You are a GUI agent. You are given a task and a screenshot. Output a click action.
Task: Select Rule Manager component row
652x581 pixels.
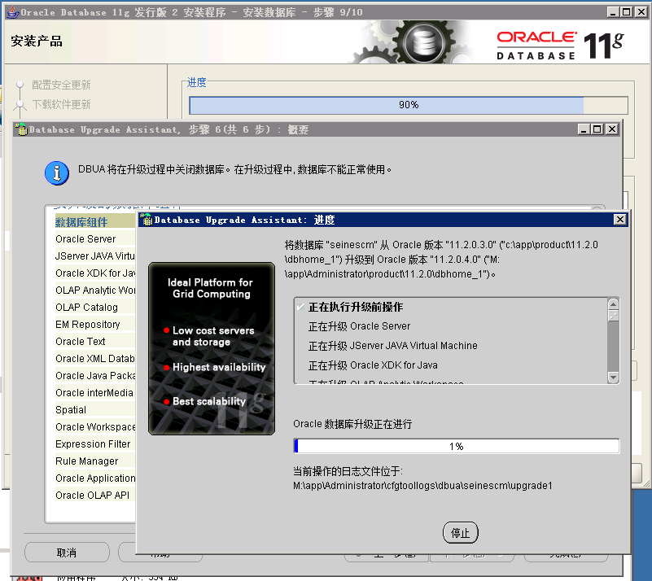click(x=94, y=461)
